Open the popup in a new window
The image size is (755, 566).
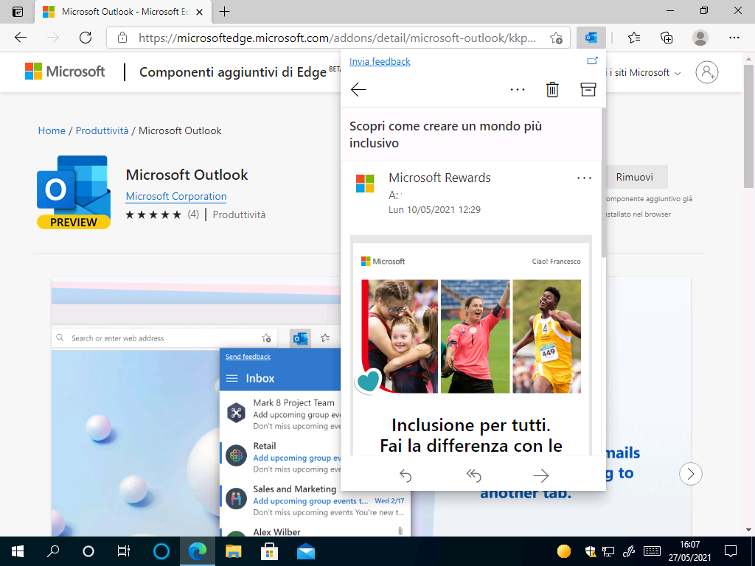[592, 60]
